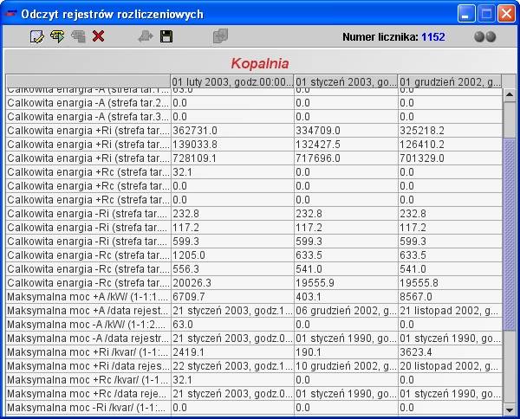The width and height of the screenshot is (520, 419).
Task: Click the meter number value 1152
Action: (433, 37)
